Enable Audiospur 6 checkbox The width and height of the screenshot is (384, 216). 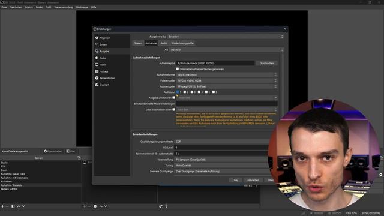pos(214,92)
